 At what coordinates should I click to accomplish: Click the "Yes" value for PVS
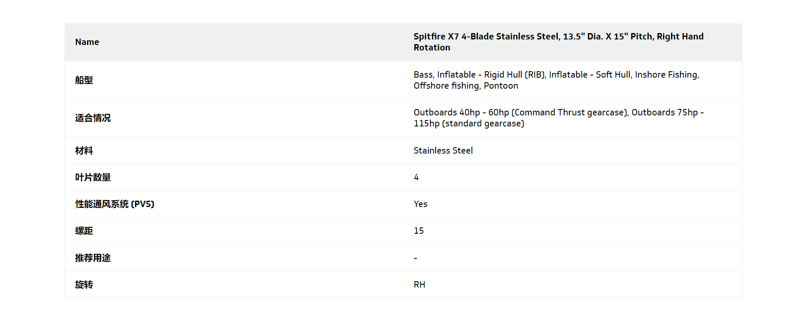point(420,204)
